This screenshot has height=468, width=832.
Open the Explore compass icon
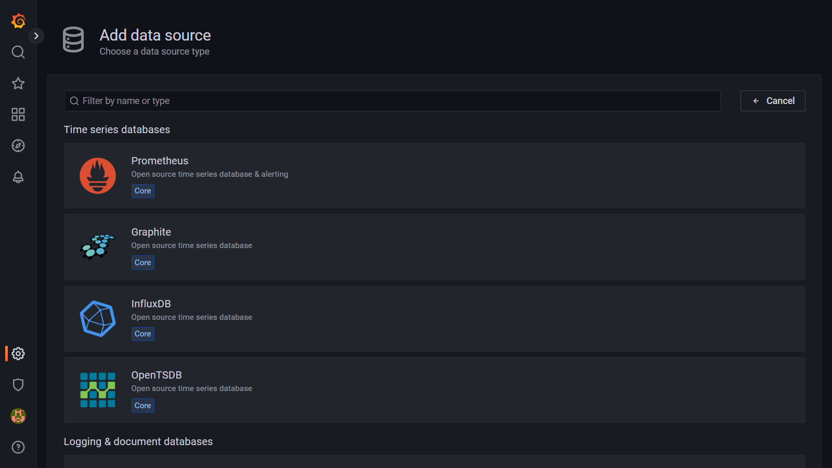point(18,146)
